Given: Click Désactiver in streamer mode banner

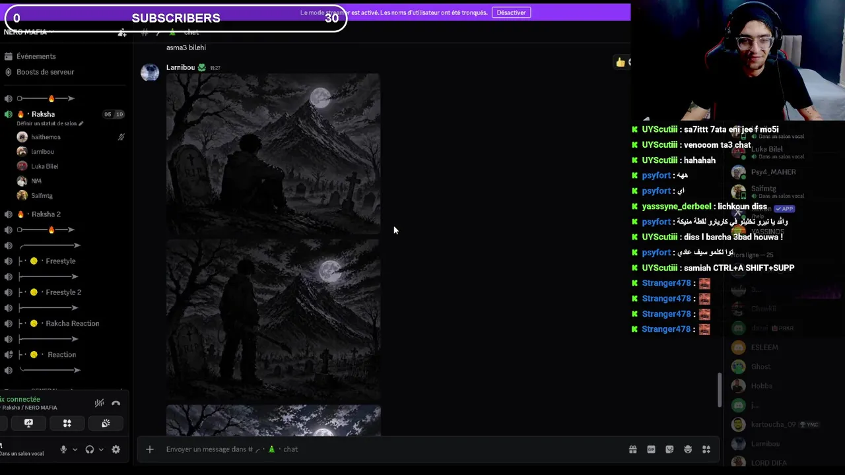Looking at the screenshot, I should tap(512, 13).
